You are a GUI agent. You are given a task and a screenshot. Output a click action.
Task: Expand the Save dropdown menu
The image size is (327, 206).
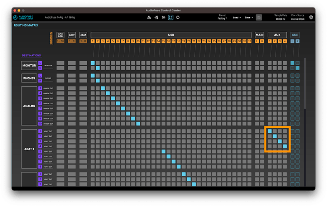(249, 18)
